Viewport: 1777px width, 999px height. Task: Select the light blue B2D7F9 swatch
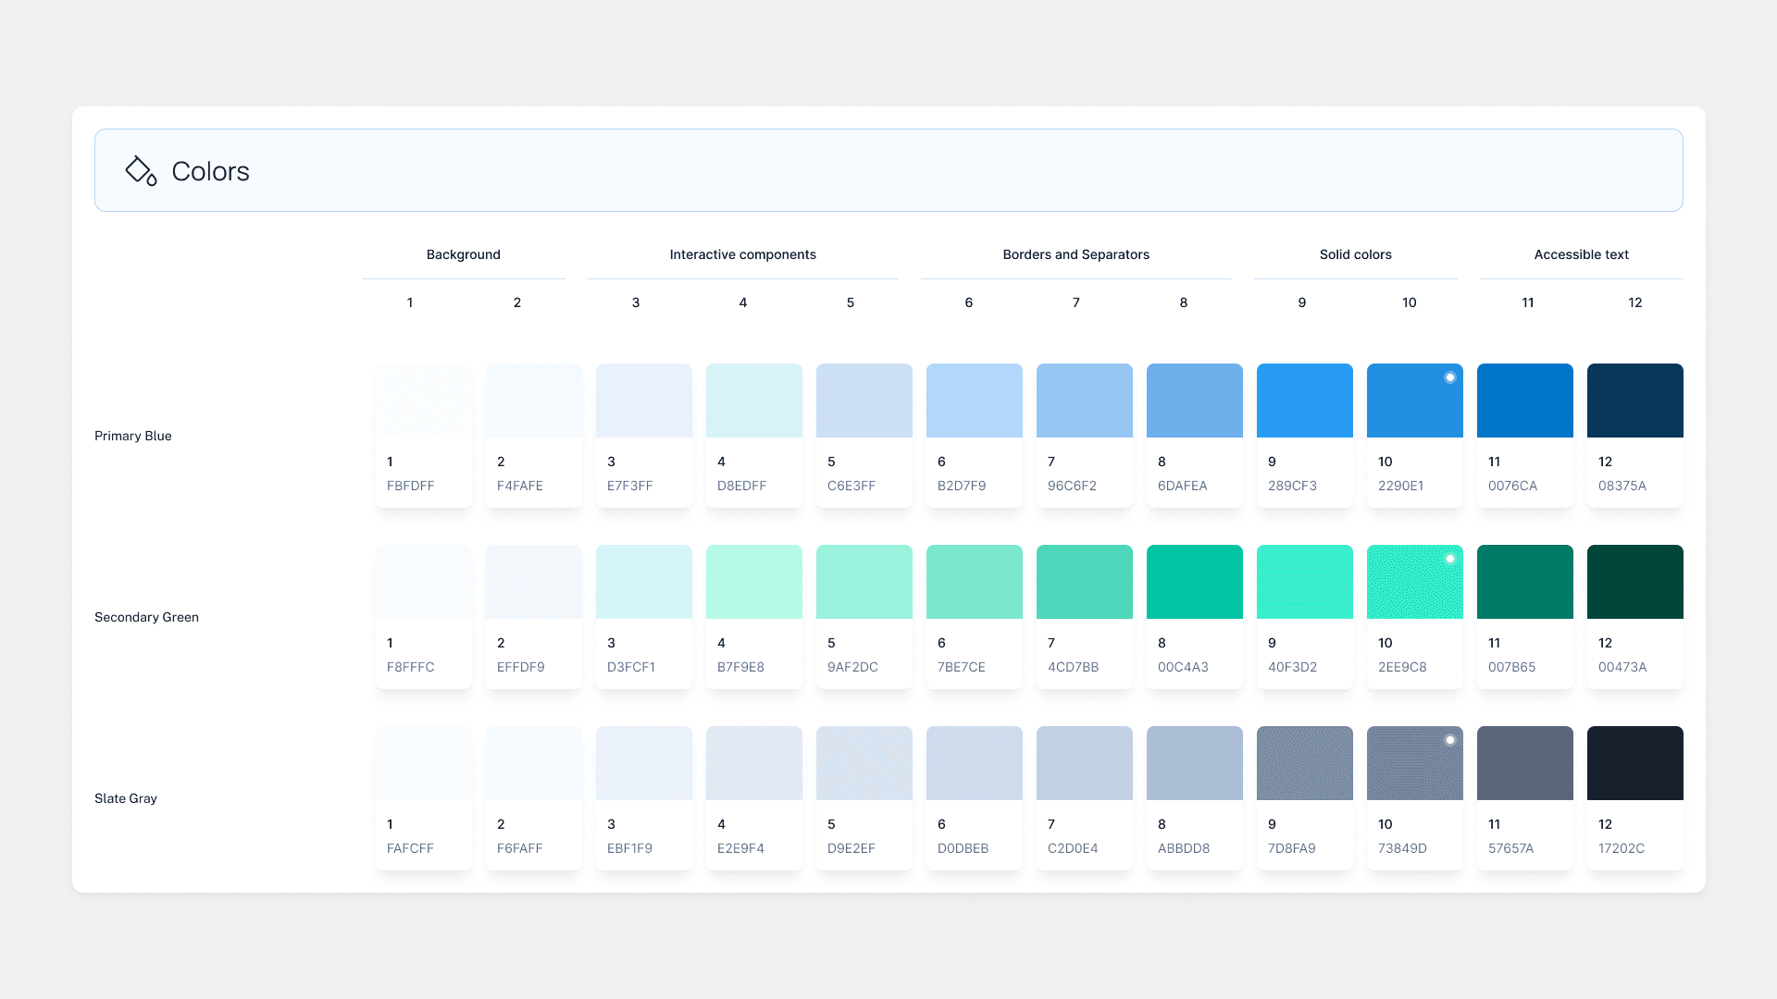point(974,401)
